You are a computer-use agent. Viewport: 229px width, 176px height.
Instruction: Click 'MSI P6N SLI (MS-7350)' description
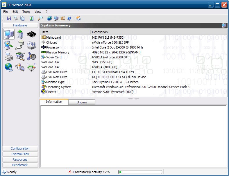(108, 37)
